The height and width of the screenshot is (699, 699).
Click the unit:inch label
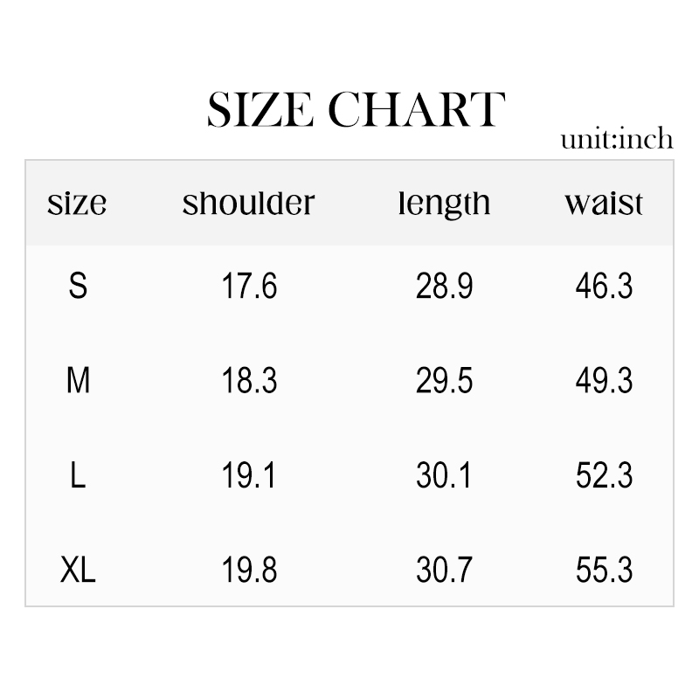(x=617, y=139)
